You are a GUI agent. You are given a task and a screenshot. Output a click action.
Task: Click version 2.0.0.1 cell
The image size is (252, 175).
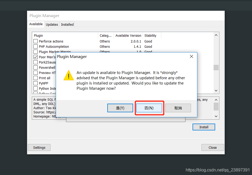pos(136,41)
